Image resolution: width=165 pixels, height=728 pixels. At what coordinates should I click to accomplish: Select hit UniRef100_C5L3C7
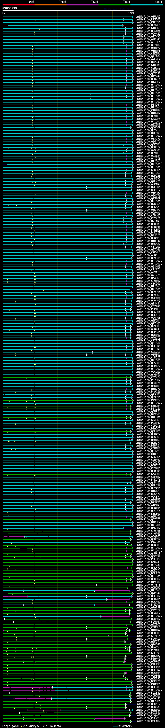pos(148,560)
